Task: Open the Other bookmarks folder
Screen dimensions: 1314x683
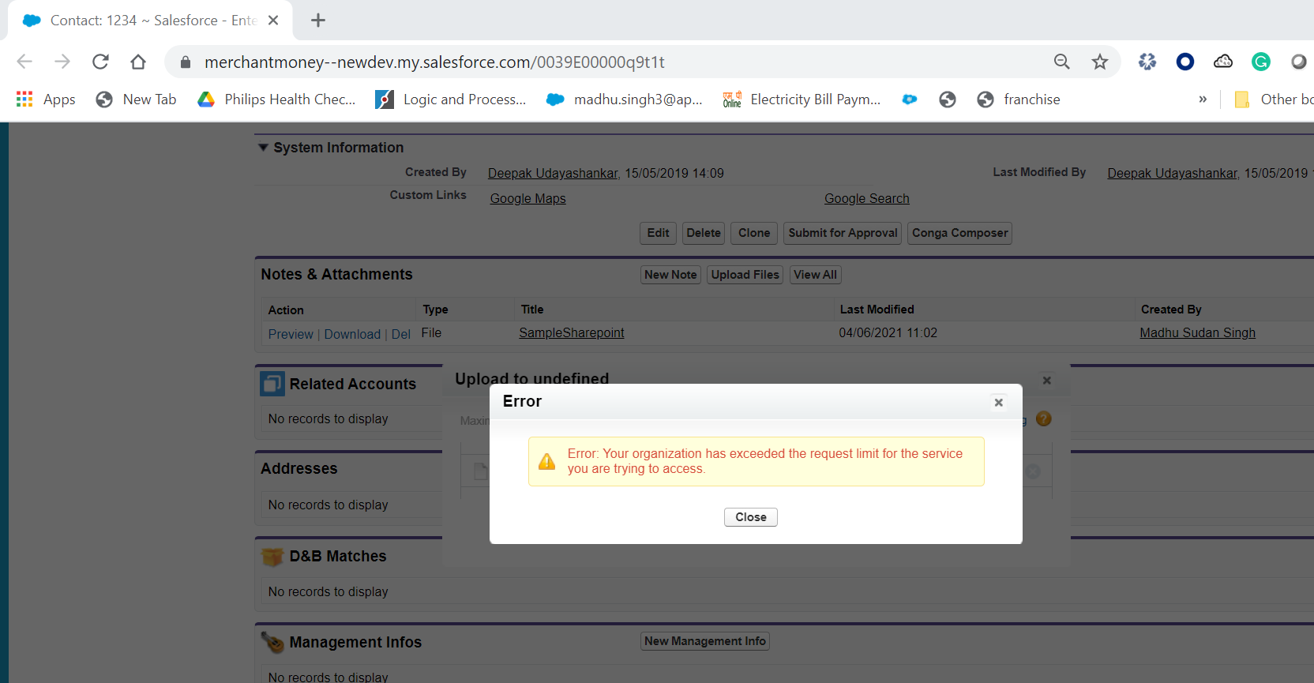Action: point(1275,99)
